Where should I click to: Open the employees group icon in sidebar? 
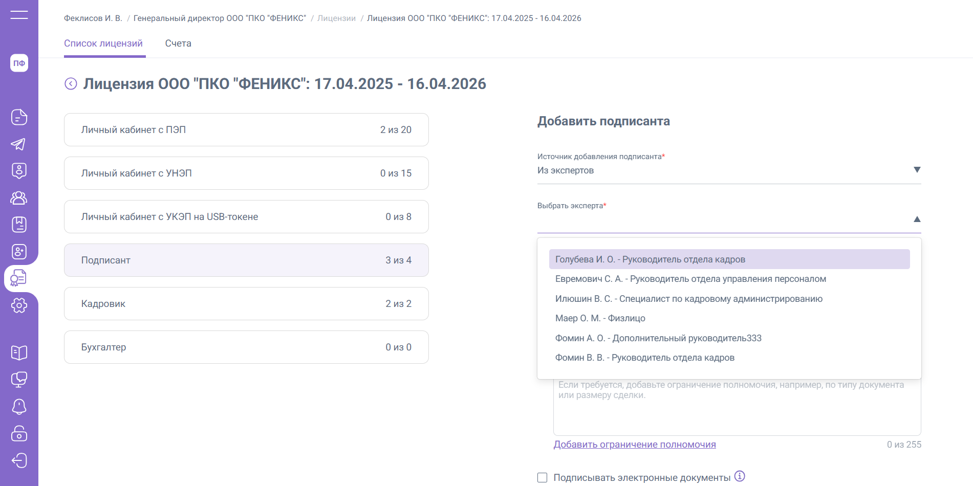pos(19,198)
